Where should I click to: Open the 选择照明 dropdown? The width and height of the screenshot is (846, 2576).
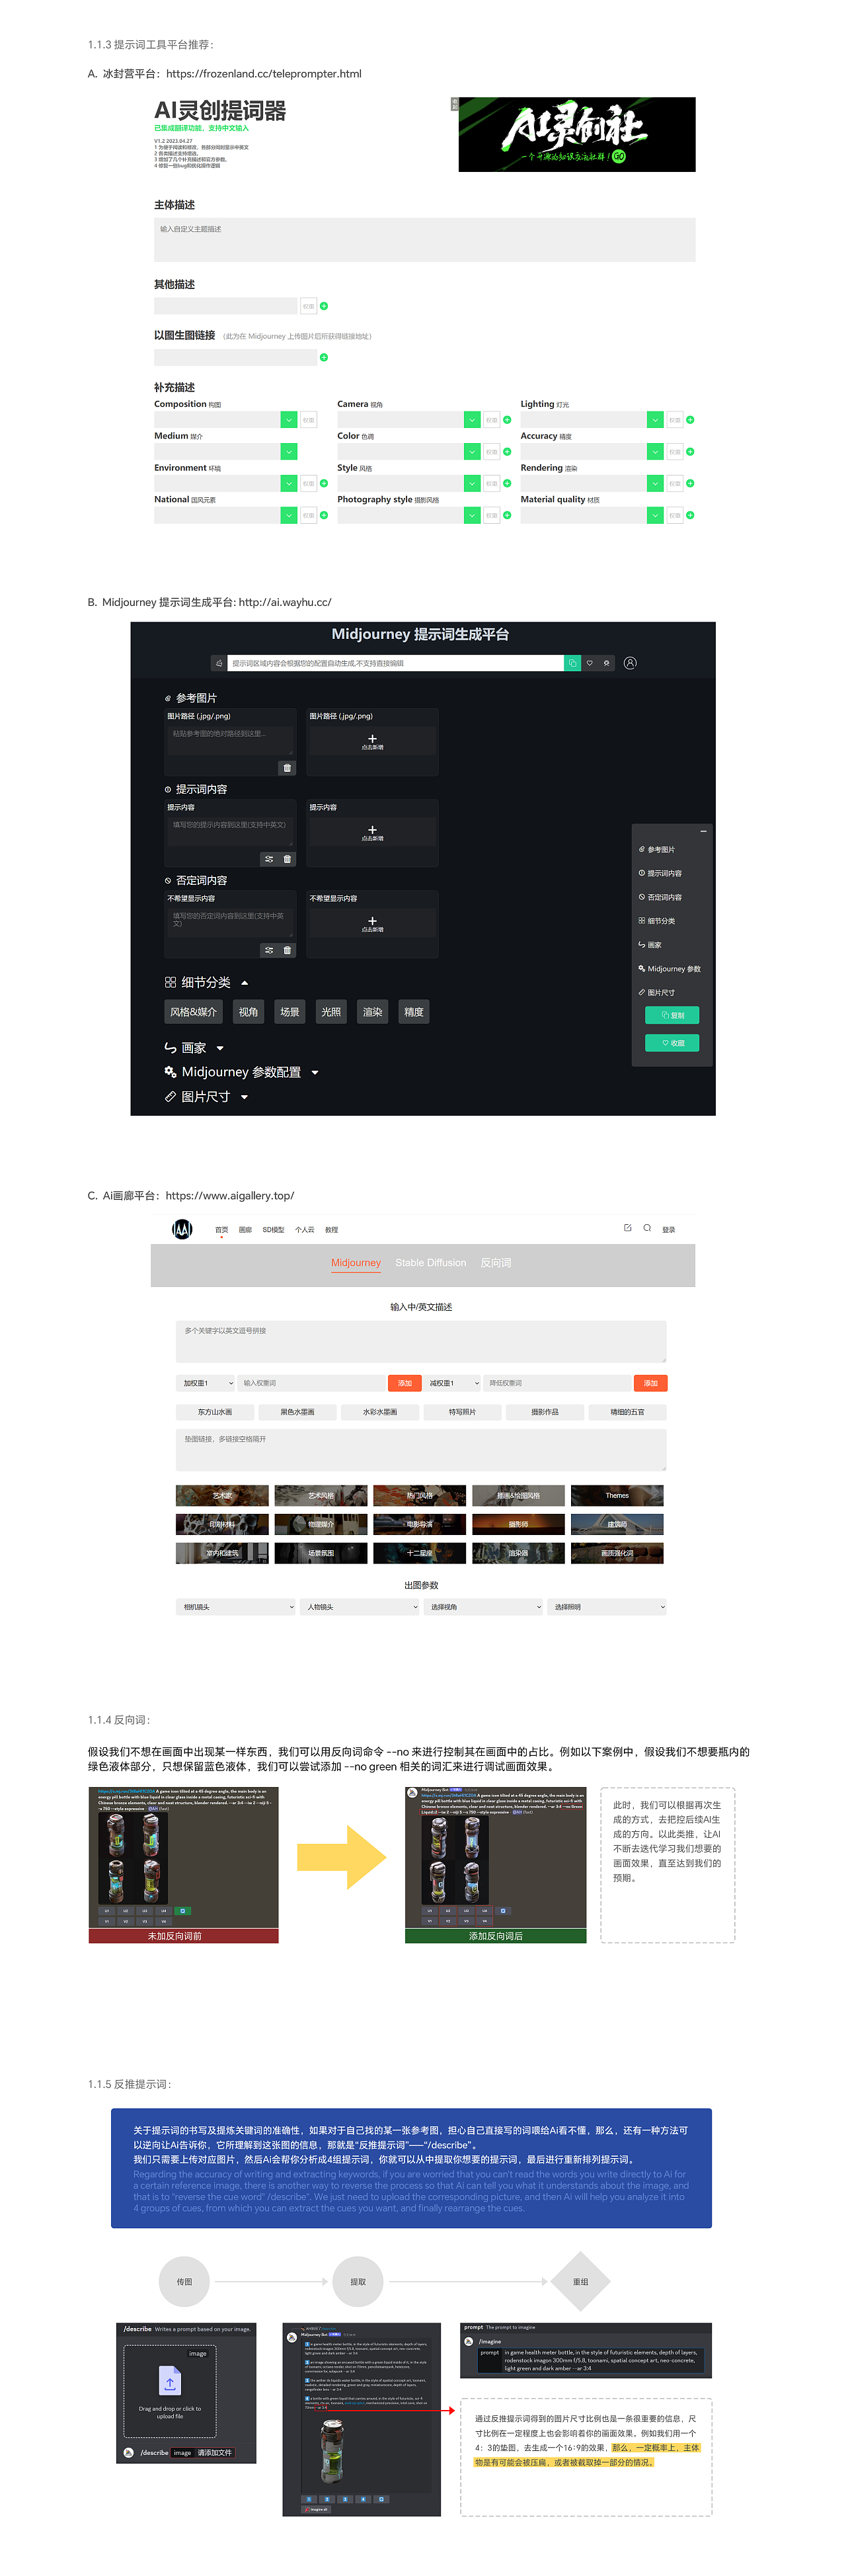606,1607
